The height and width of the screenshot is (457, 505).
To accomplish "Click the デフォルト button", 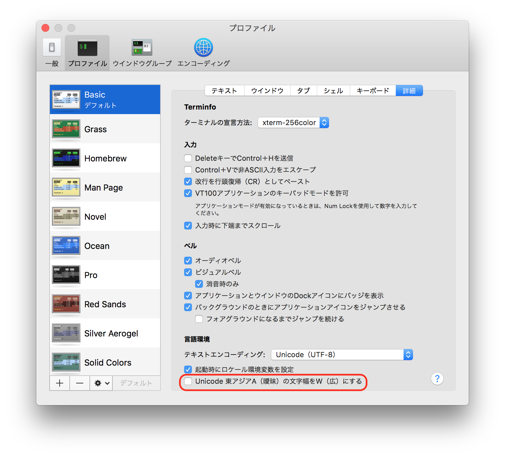I will tap(136, 383).
